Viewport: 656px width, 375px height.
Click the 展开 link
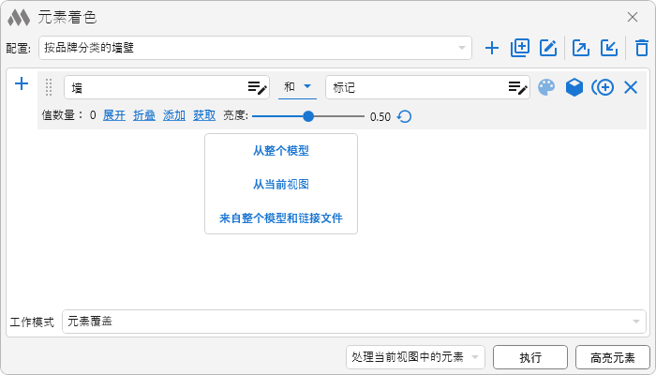click(x=113, y=116)
